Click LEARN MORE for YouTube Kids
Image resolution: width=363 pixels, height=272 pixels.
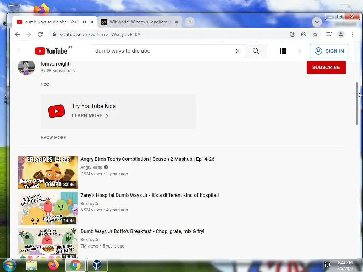(x=90, y=116)
